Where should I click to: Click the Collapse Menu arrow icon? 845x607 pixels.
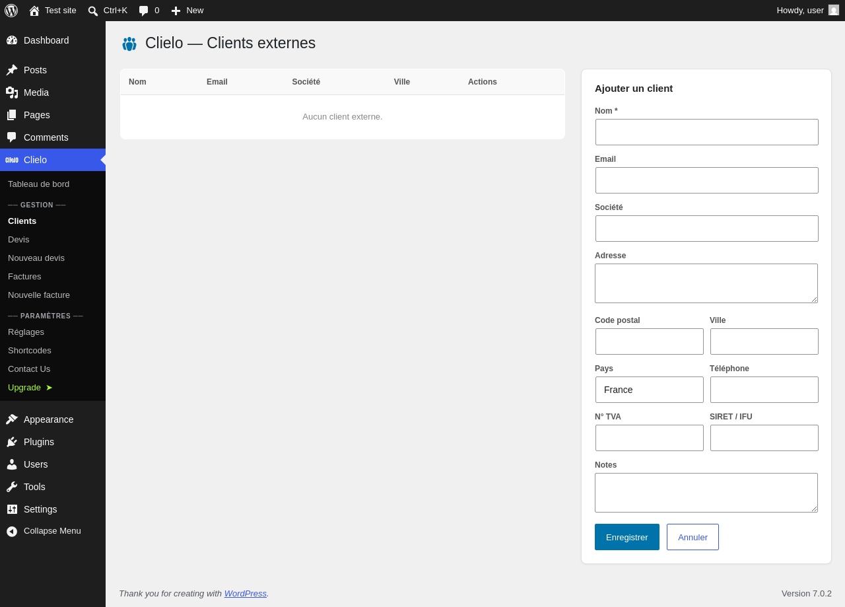12,532
